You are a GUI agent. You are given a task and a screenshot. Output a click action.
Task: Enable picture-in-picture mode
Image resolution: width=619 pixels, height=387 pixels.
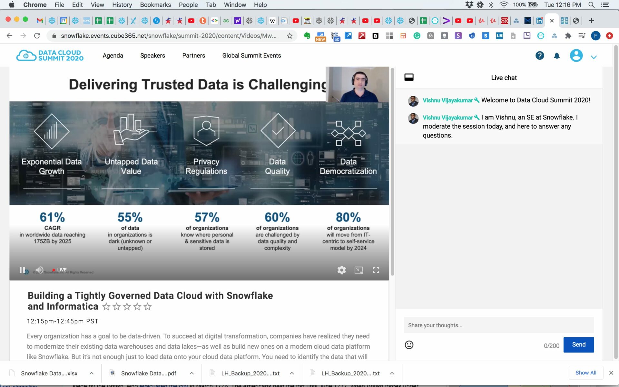pyautogui.click(x=359, y=270)
